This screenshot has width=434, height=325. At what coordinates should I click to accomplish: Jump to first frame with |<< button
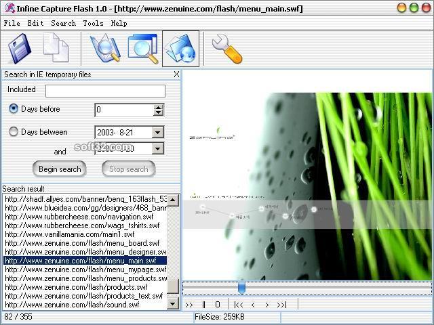point(239,305)
